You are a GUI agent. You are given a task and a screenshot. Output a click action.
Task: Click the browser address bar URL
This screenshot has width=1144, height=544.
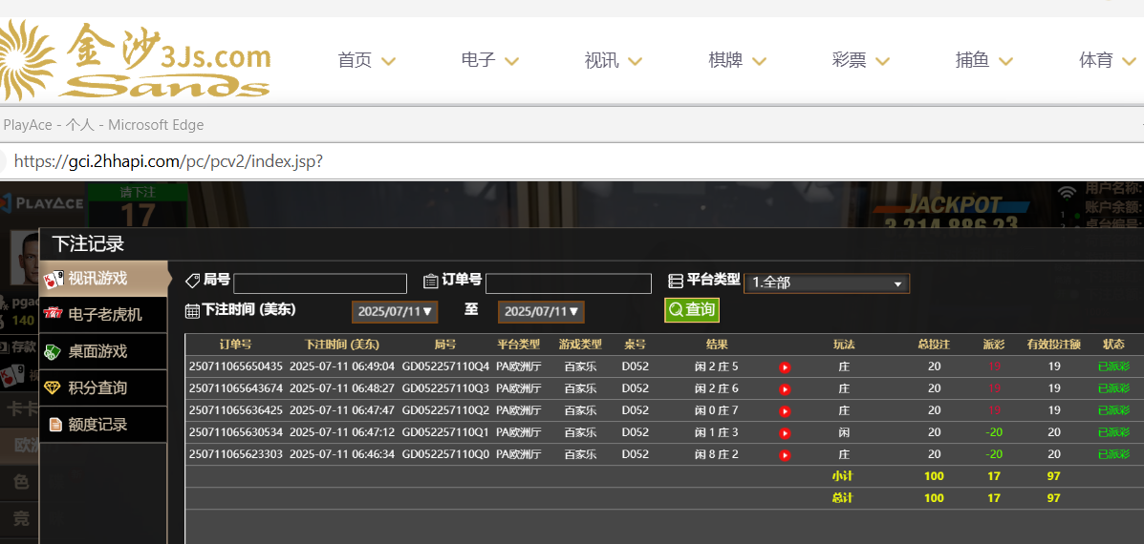click(x=168, y=161)
